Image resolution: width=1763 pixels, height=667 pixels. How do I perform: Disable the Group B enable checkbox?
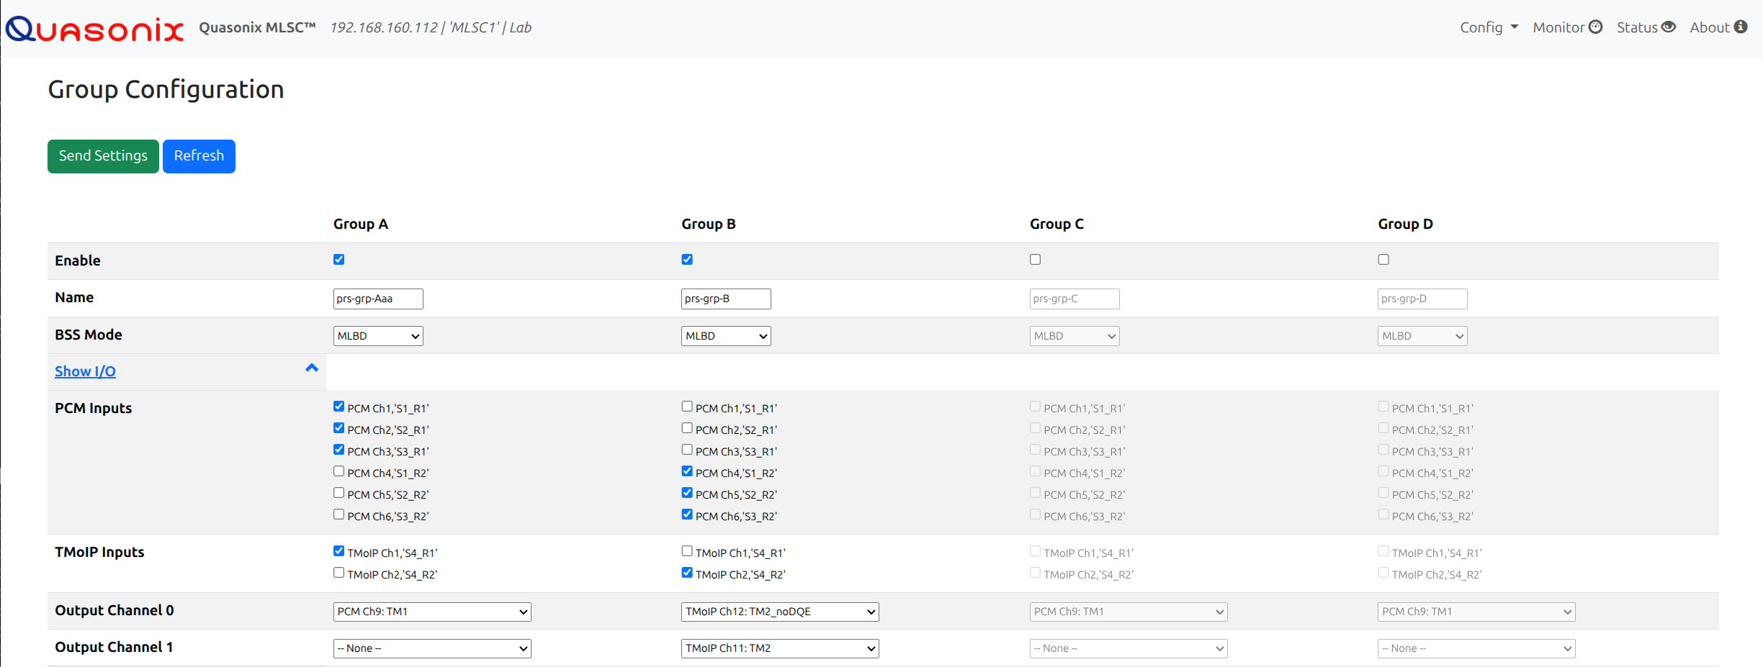coord(687,260)
